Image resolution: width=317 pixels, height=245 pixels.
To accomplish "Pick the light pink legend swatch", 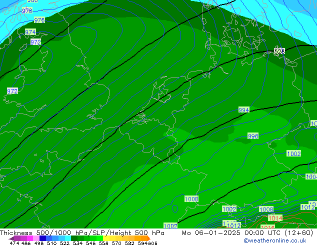I will [x=36, y=238].
